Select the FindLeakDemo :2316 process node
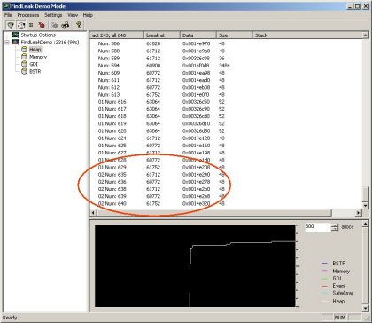Image resolution: width=372 pixels, height=323 pixels. [x=50, y=43]
